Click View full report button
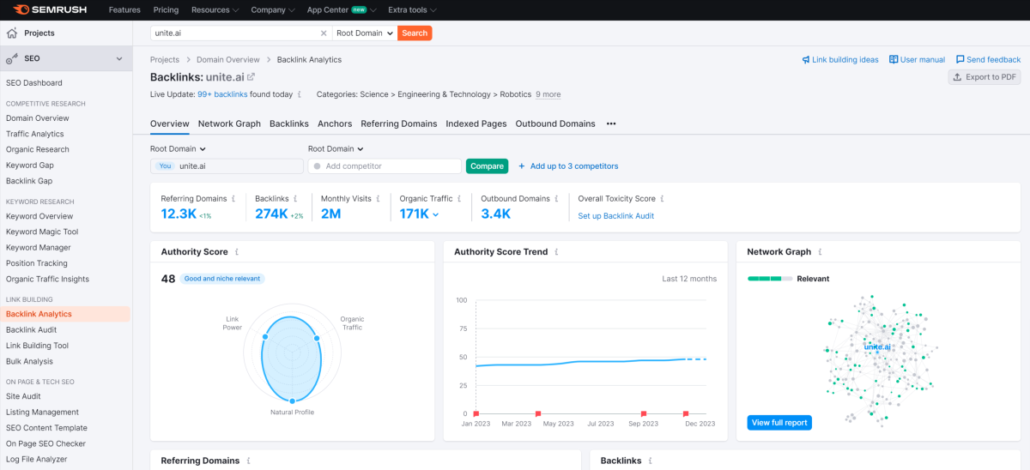The width and height of the screenshot is (1030, 470). point(779,423)
